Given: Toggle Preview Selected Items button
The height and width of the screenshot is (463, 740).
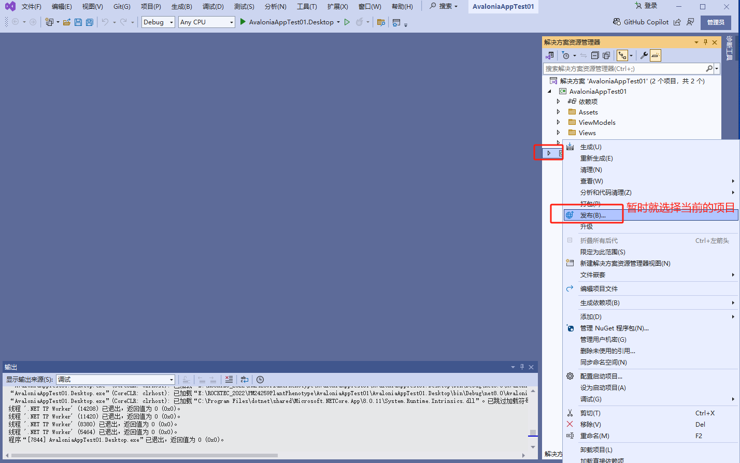Looking at the screenshot, I should pyautogui.click(x=656, y=55).
